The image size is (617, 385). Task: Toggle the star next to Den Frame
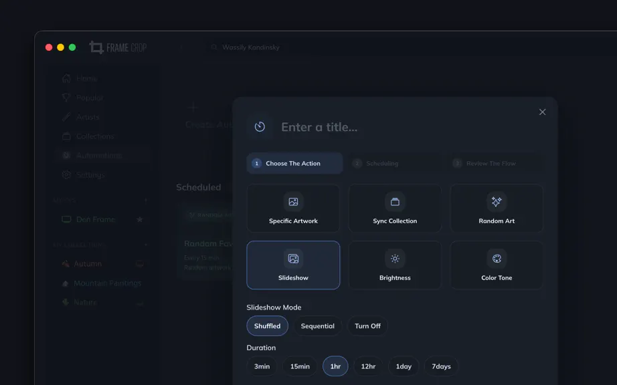coord(140,219)
